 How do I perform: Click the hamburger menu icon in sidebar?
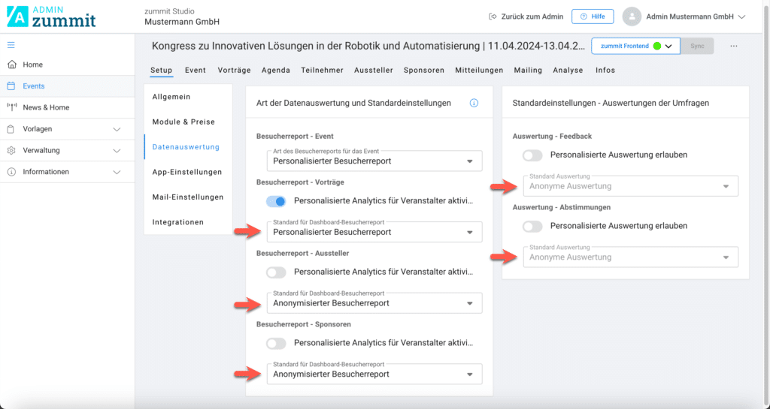11,45
